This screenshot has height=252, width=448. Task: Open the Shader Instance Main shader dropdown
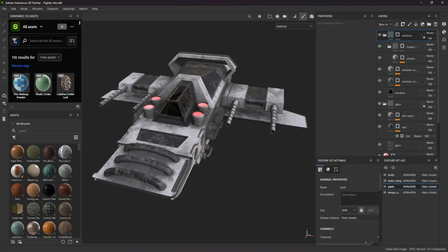(359, 218)
